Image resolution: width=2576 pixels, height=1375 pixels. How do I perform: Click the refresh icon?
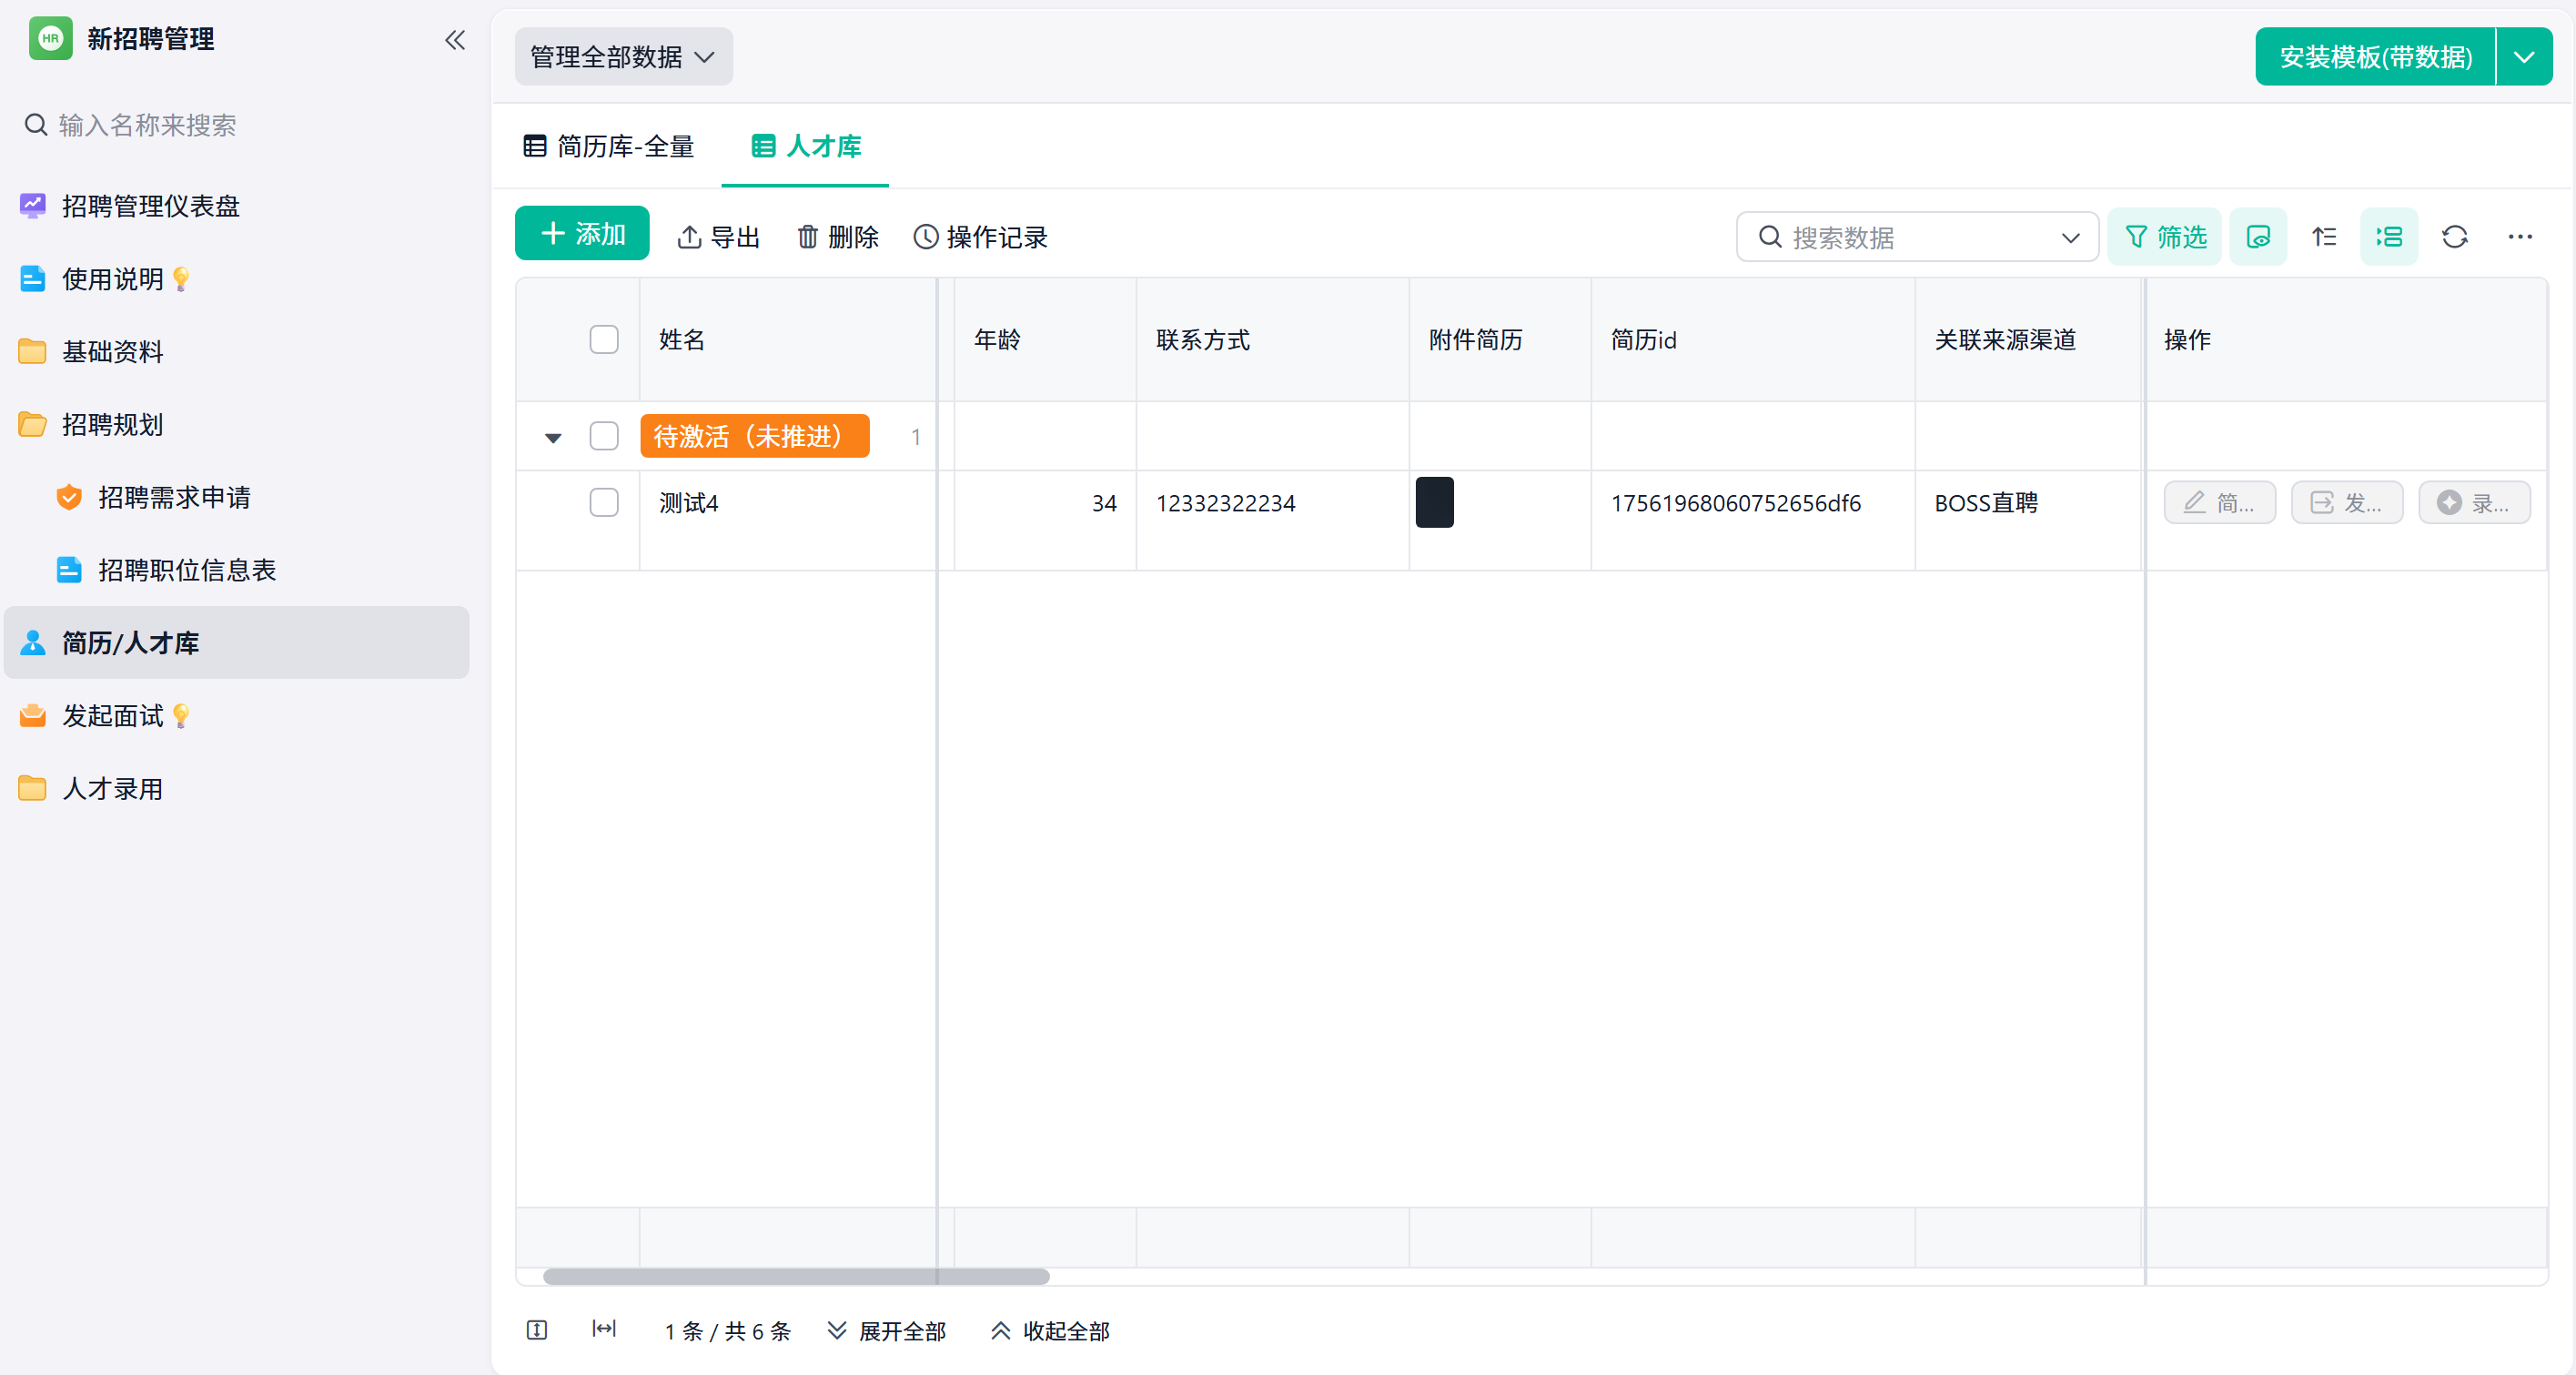pos(2455,237)
